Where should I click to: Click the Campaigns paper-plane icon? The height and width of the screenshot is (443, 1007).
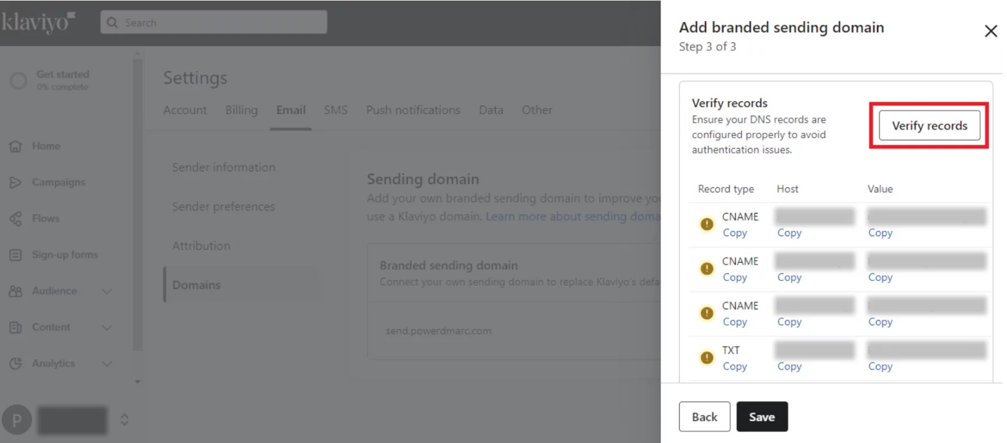16,182
